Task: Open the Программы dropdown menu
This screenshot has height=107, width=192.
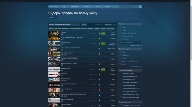Action: [76, 7]
